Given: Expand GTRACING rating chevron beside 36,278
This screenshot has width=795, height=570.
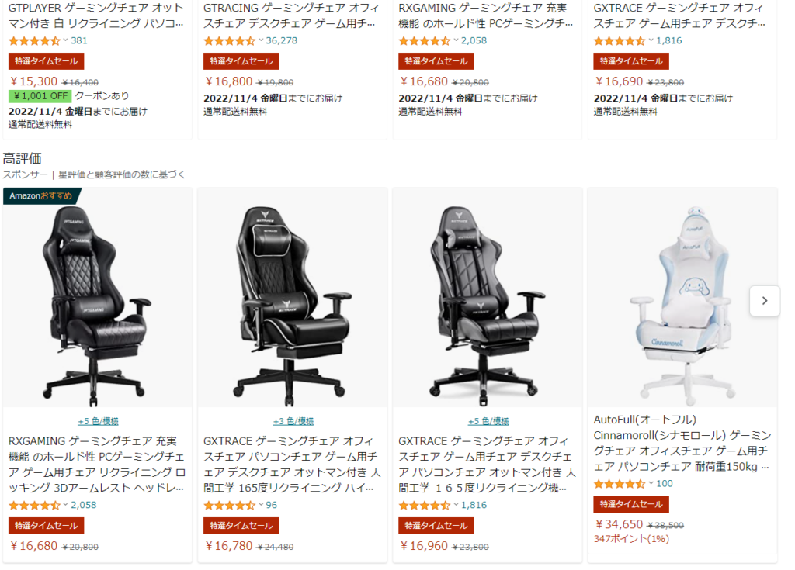Looking at the screenshot, I should (261, 40).
